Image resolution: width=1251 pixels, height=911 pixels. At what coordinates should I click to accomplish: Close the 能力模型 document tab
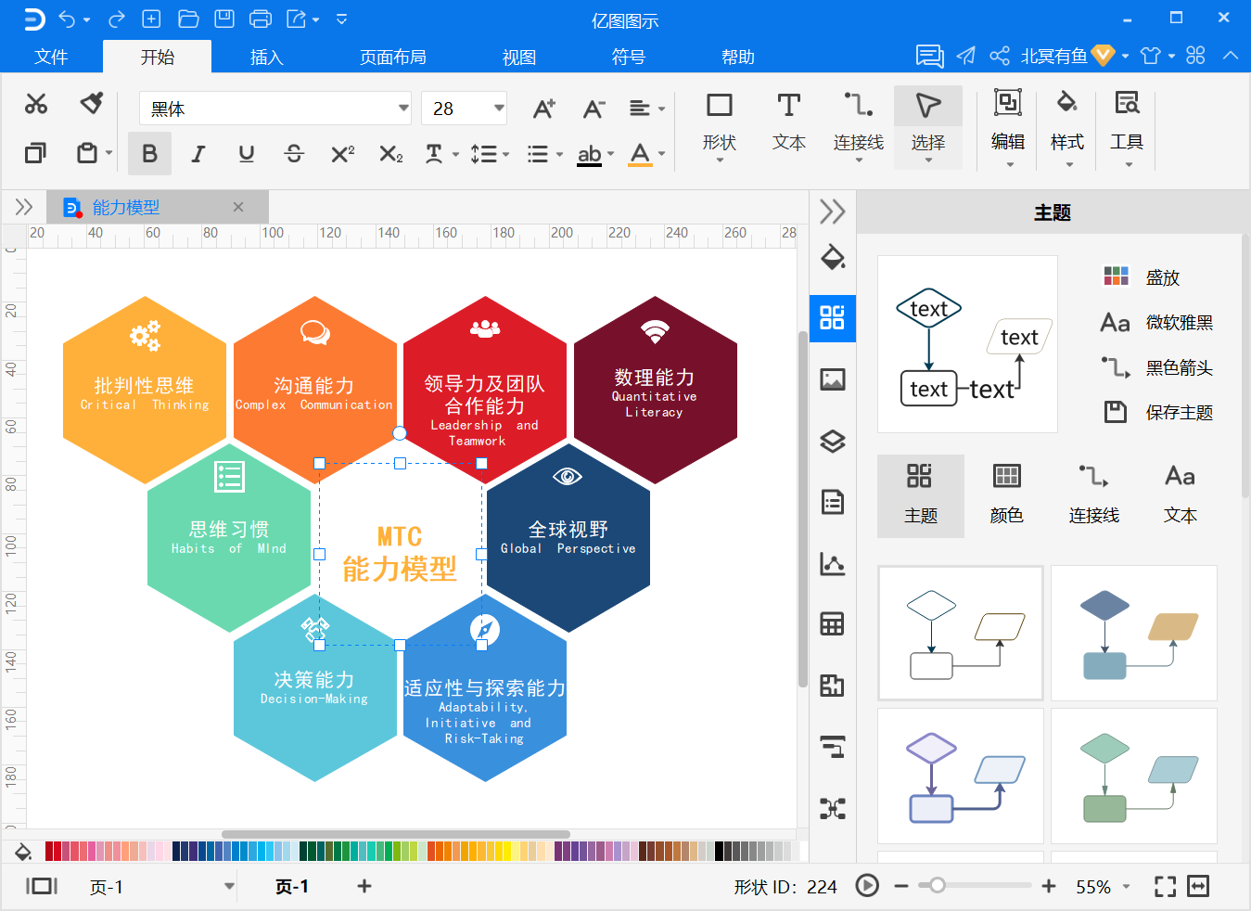point(238,207)
